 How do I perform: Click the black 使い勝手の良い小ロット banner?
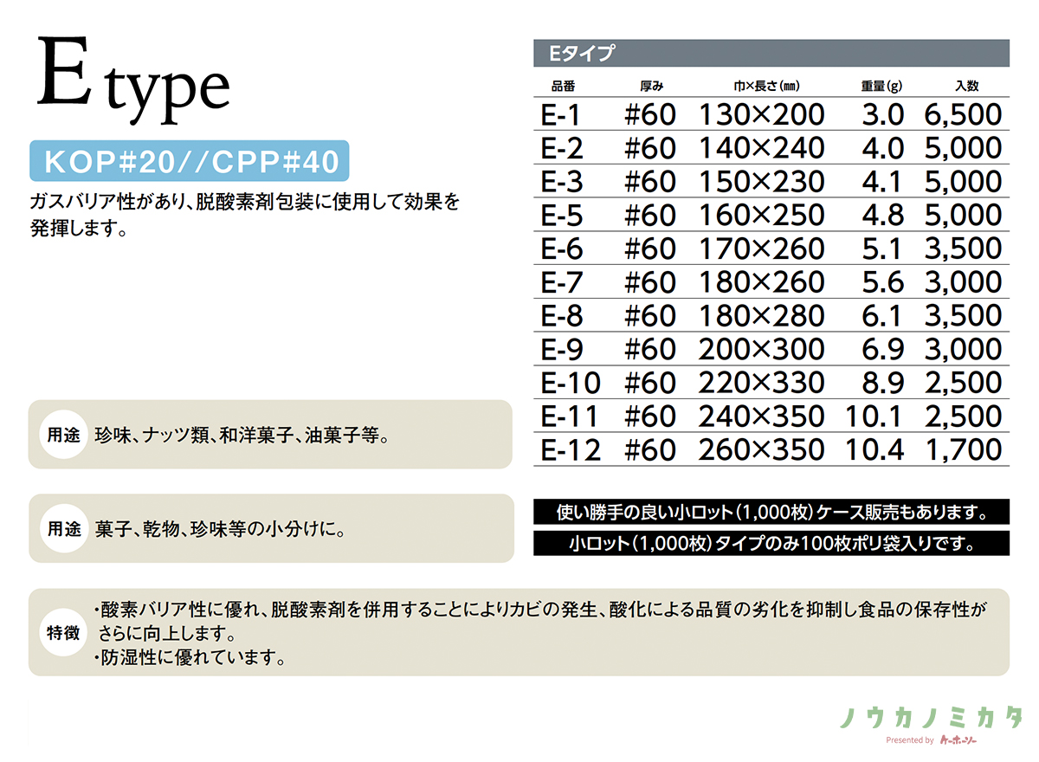point(771,513)
